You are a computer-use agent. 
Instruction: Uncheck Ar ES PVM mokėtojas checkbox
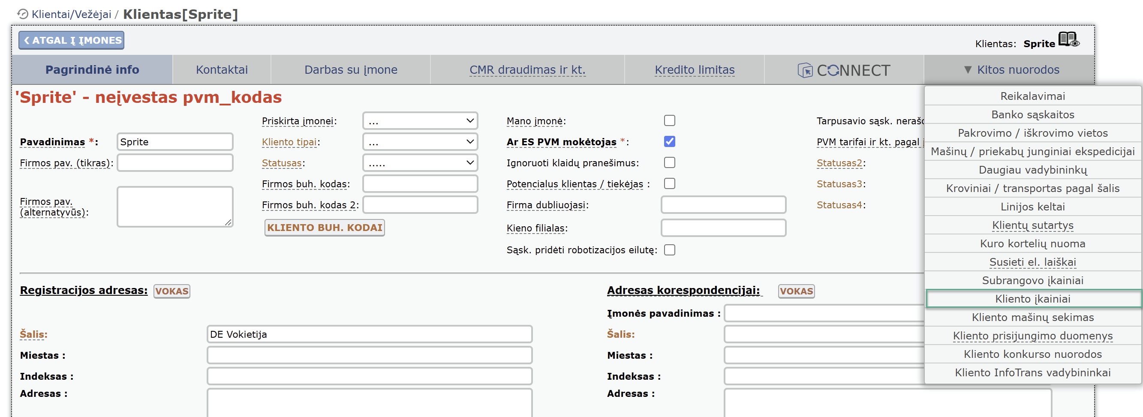pyautogui.click(x=669, y=141)
